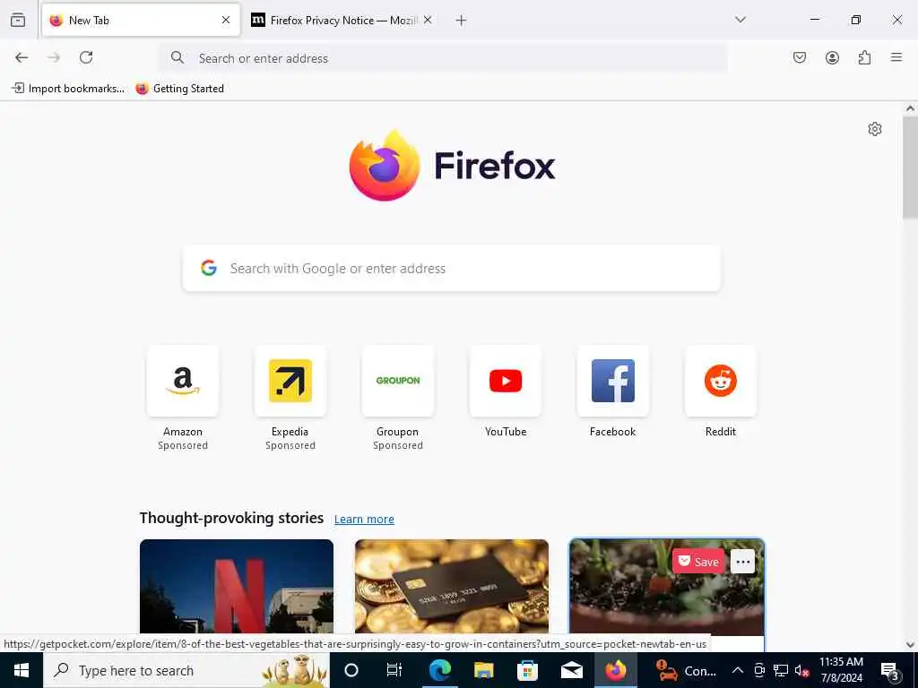Close the New Tab tab
The image size is (918, 688).
[226, 20]
